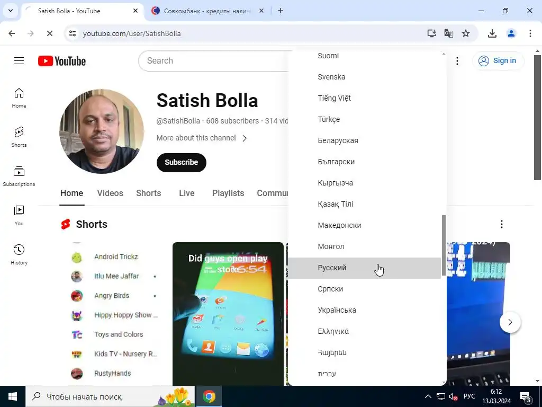Click the page vertical scrollbar thumb
The width and height of the screenshot is (542, 407).
537,117
